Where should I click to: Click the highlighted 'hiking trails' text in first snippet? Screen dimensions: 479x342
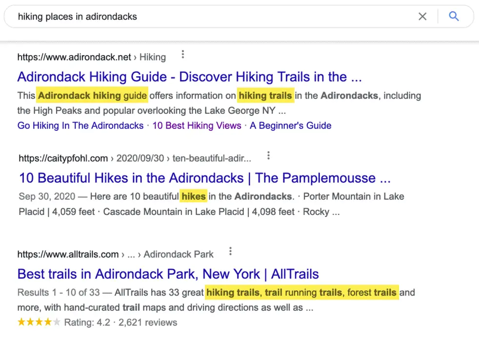[x=265, y=95]
